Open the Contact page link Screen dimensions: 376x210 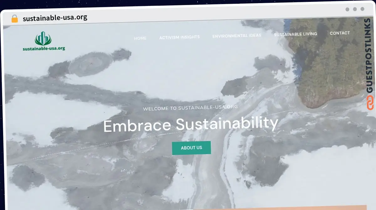(340, 33)
